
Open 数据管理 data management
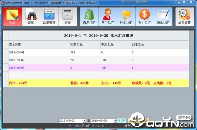[49, 17]
